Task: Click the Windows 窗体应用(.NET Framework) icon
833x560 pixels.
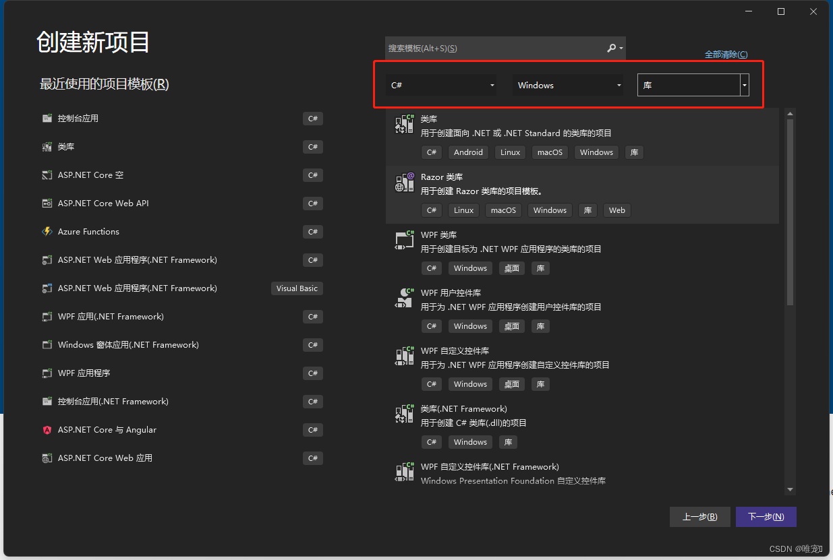Action: pos(47,345)
